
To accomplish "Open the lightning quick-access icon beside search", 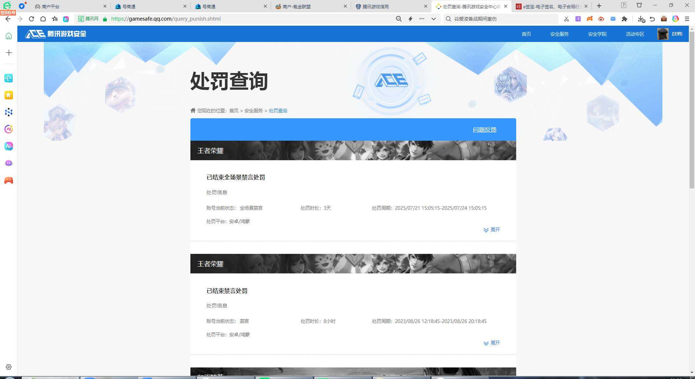I will [410, 19].
